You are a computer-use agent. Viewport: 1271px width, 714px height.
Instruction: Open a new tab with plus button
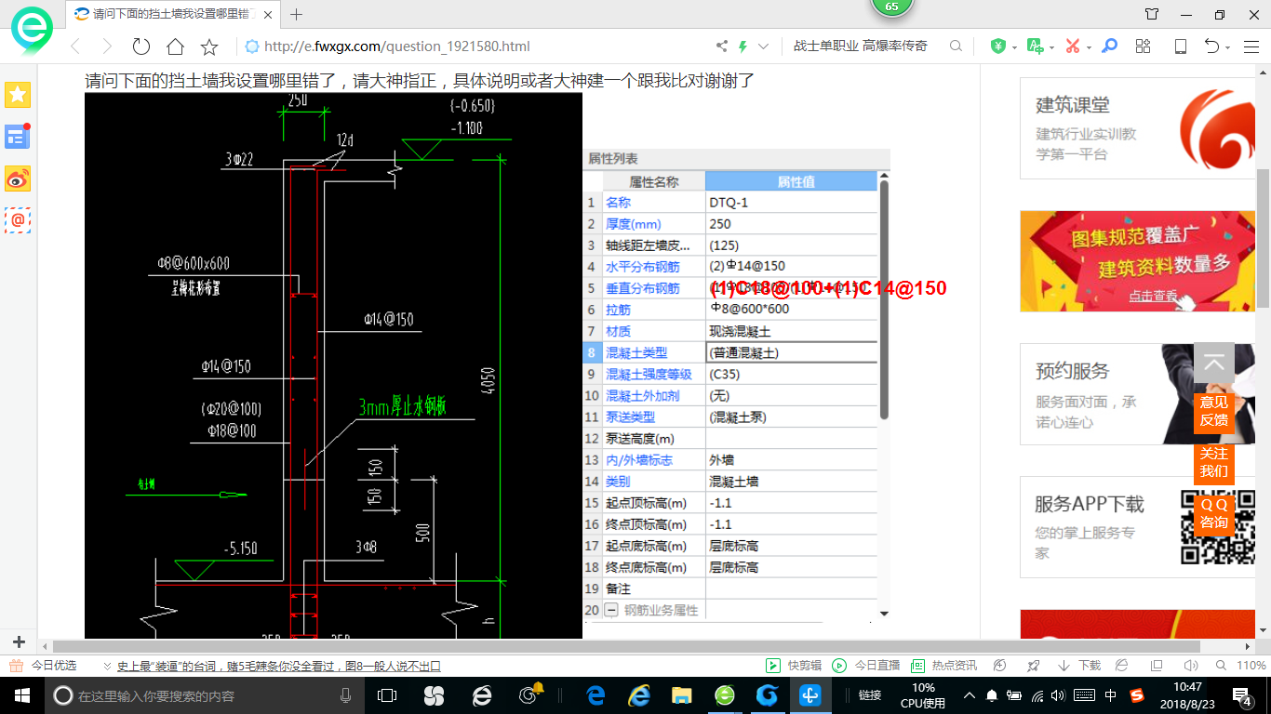pos(297,14)
